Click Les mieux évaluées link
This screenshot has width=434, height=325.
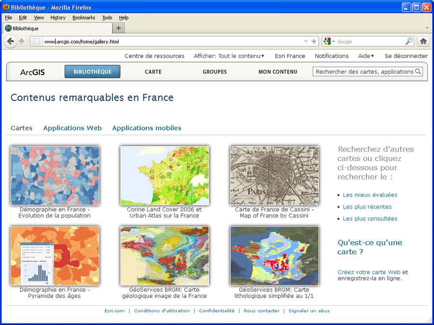point(370,195)
